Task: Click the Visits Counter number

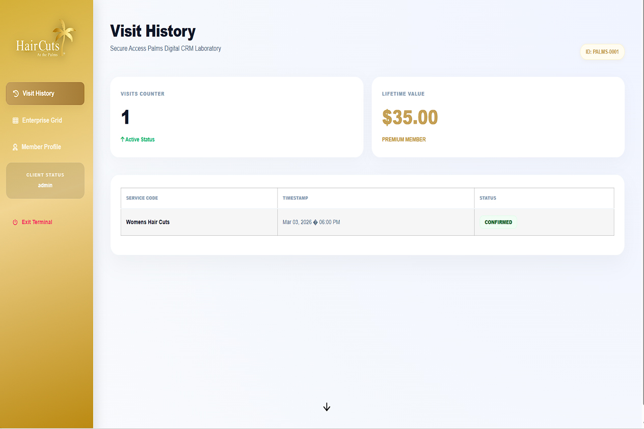Action: (125, 118)
